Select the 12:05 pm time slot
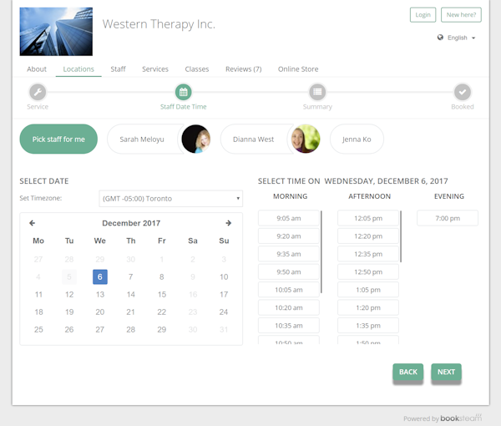 coord(368,218)
